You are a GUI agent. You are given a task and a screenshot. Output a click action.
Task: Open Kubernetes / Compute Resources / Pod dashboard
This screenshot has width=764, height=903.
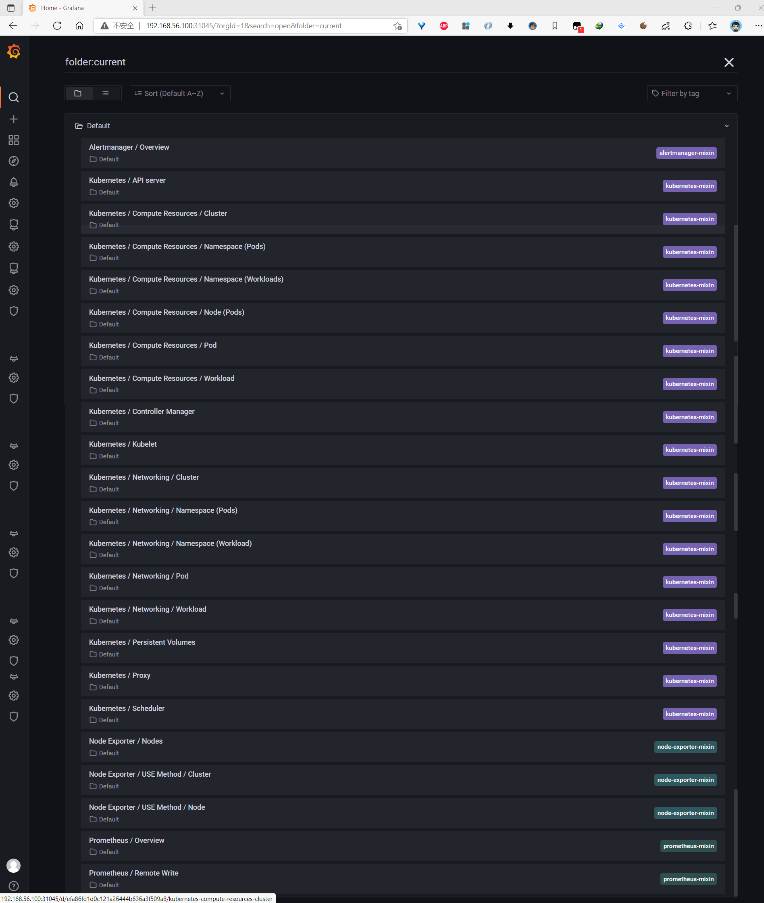[402, 351]
